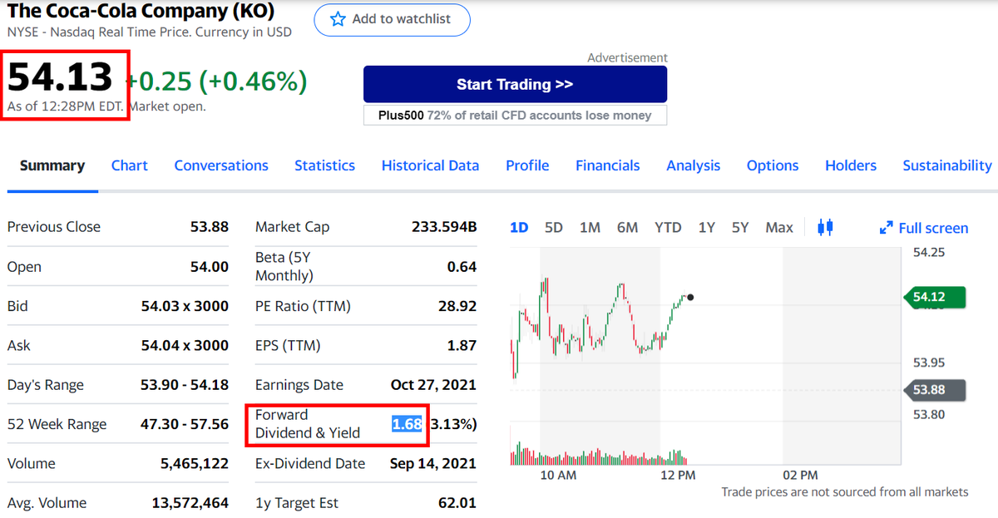This screenshot has width=998, height=518.
Task: Click the Open value 54.00
Action: coord(210,267)
